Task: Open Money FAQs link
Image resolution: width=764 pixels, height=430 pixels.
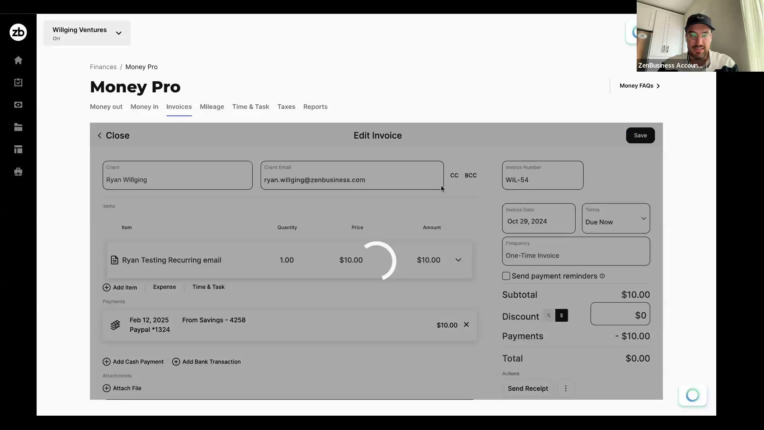Action: pyautogui.click(x=640, y=86)
